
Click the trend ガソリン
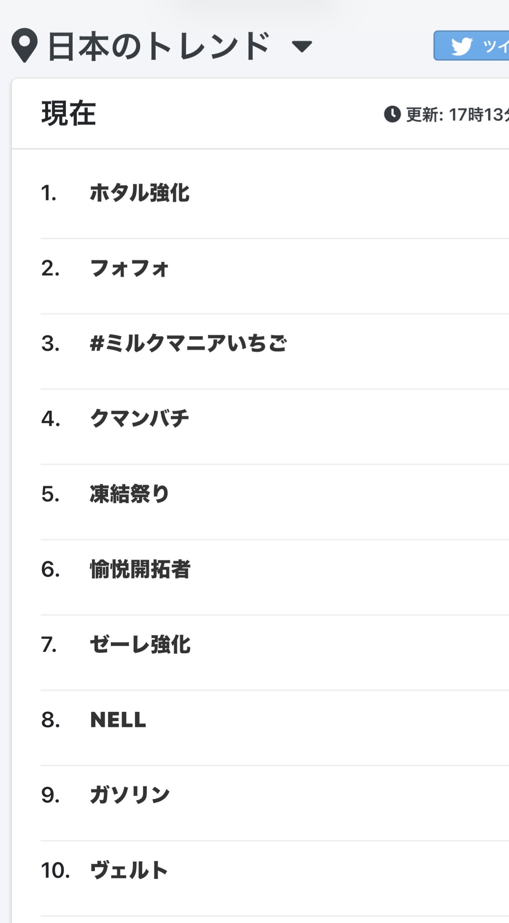(x=130, y=795)
